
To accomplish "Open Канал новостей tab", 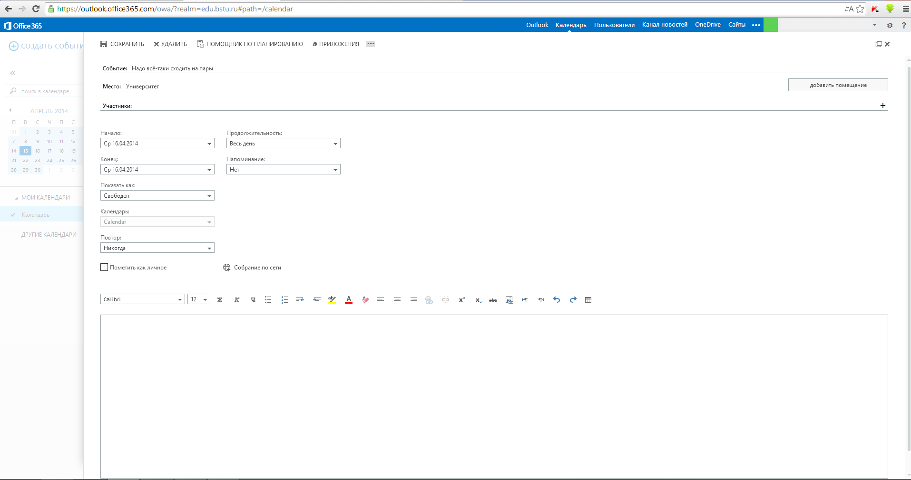I will [665, 25].
